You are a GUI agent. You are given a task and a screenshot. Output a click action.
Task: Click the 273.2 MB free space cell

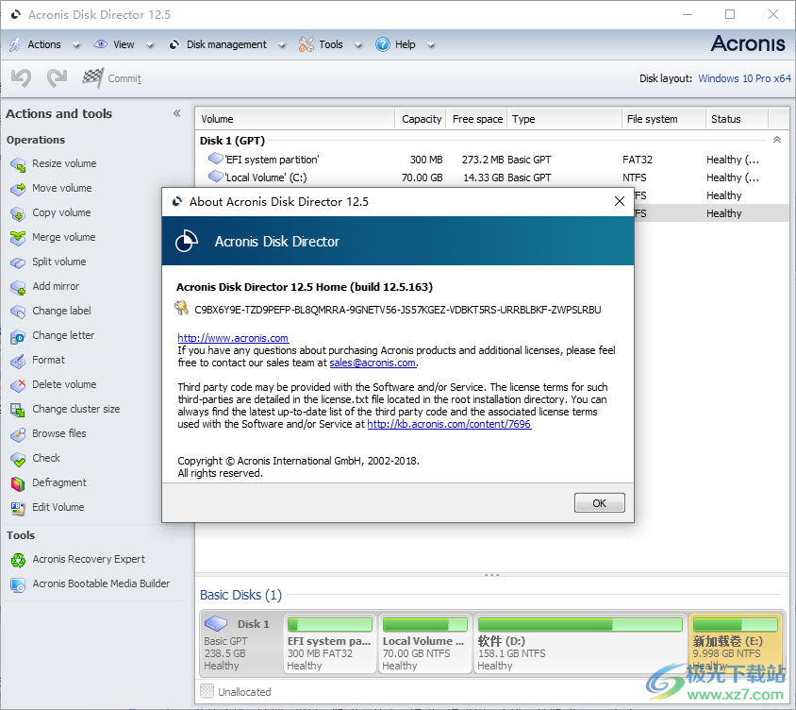coord(483,160)
